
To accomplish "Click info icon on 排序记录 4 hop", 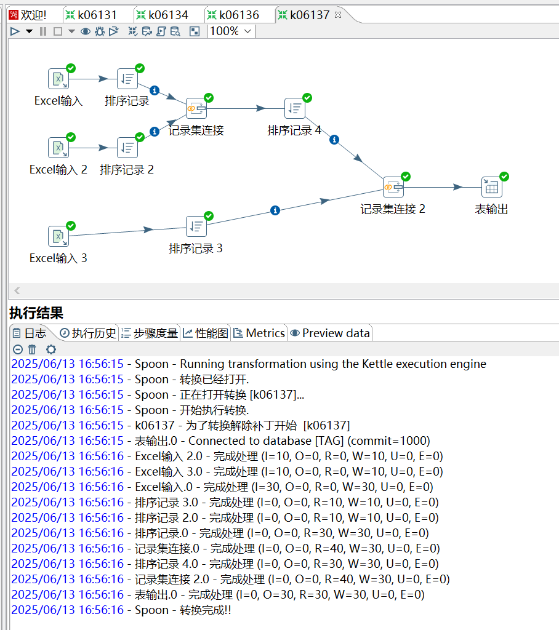I will coord(334,140).
